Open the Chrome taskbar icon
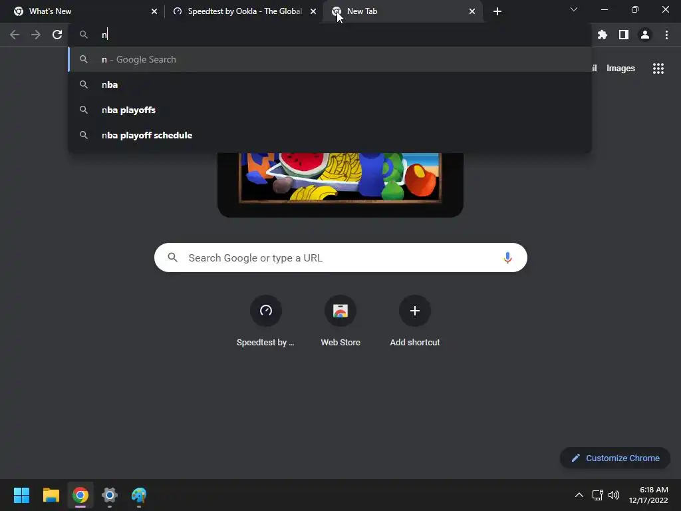 (80, 495)
